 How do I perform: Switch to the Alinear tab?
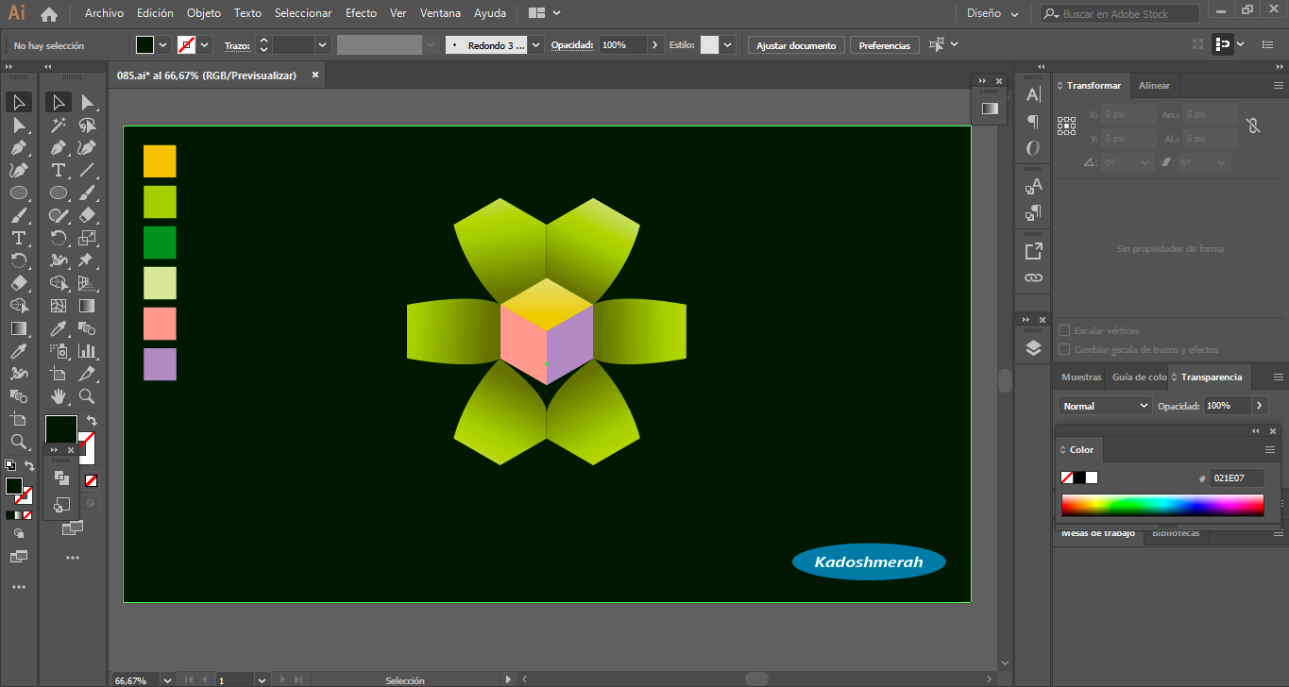1154,86
